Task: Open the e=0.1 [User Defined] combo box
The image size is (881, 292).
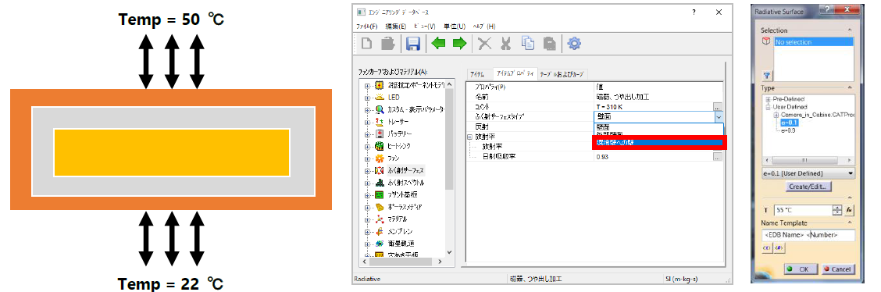Action: pyautogui.click(x=808, y=173)
